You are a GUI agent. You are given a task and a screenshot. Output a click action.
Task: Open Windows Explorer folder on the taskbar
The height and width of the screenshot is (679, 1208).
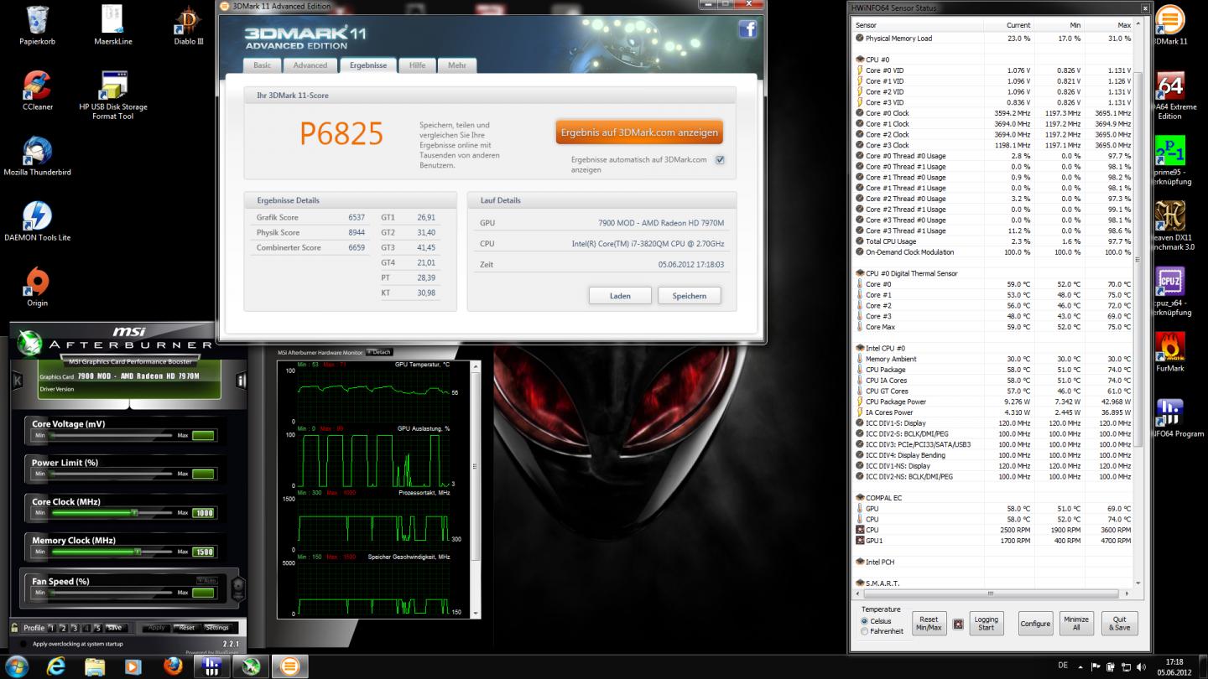pyautogui.click(x=95, y=666)
